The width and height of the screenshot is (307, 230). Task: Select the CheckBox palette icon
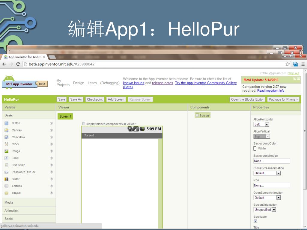pyautogui.click(x=7, y=137)
